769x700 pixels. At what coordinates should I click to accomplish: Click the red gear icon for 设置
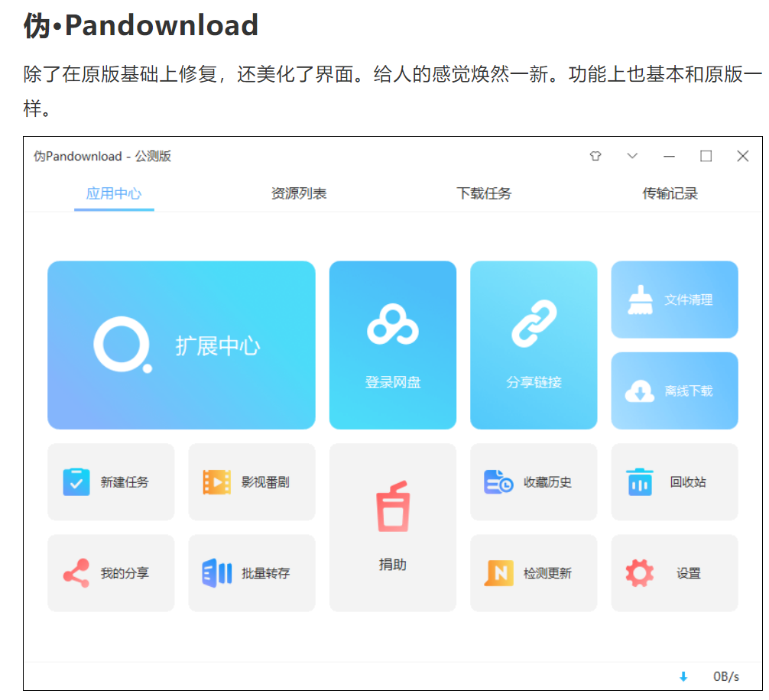tap(640, 572)
